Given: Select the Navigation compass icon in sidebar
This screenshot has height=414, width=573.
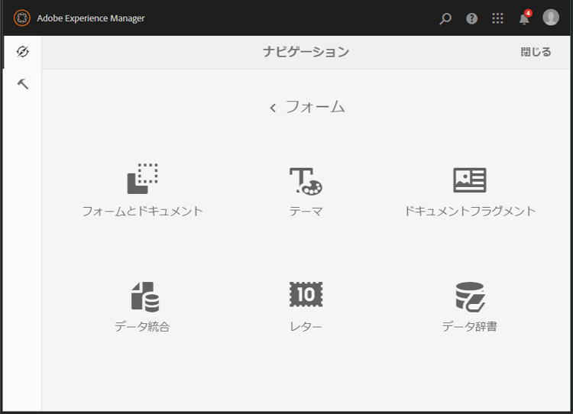Looking at the screenshot, I should point(23,51).
